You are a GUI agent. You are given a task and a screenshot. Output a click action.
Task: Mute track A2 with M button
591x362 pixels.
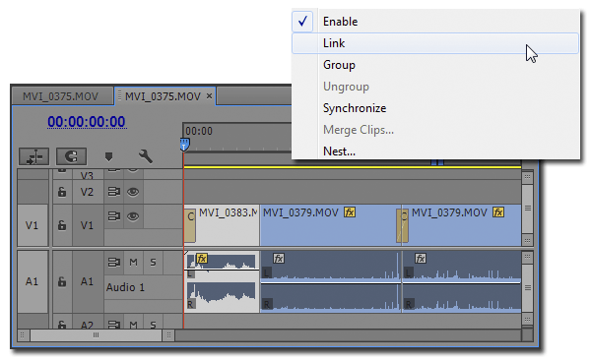(x=133, y=325)
